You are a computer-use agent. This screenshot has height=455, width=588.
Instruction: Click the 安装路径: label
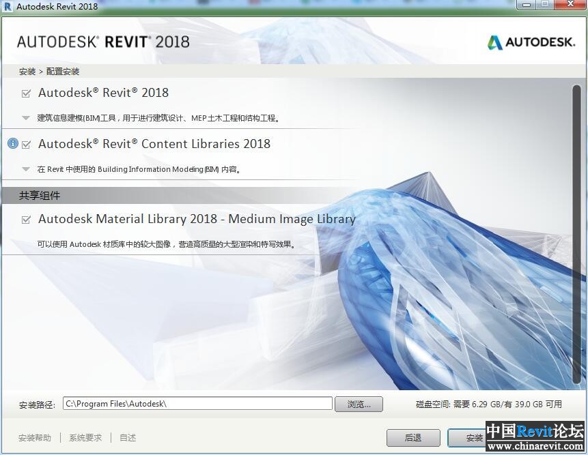37,405
